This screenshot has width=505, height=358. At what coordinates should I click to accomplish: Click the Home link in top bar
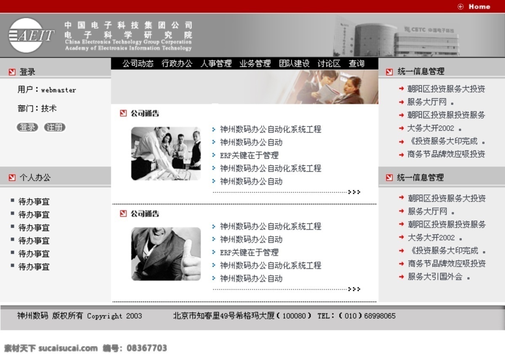[x=479, y=7]
